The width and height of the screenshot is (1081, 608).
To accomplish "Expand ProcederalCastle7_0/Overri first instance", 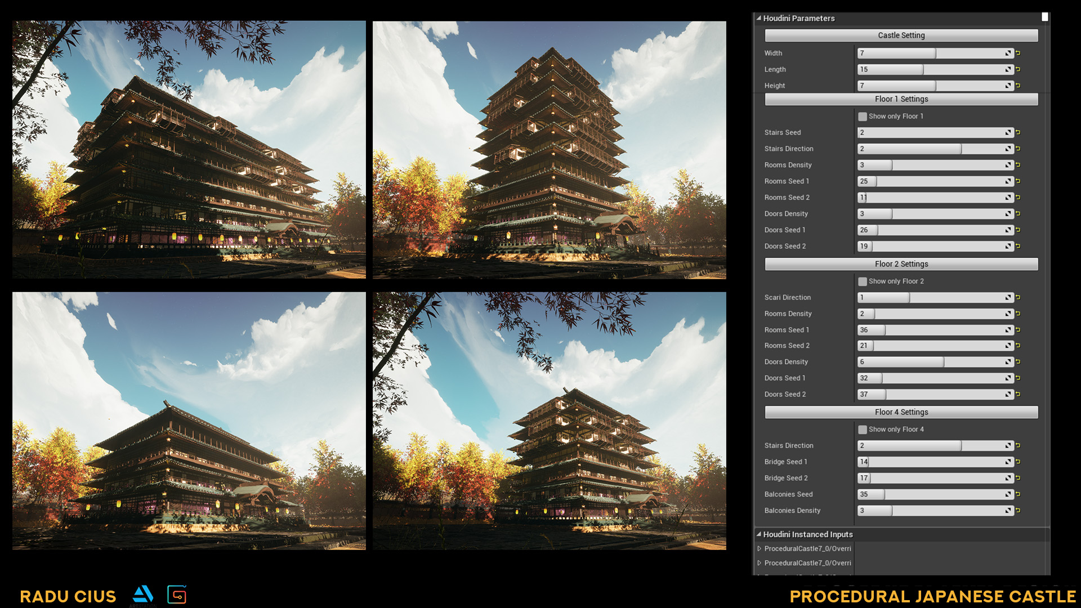I will pos(760,548).
